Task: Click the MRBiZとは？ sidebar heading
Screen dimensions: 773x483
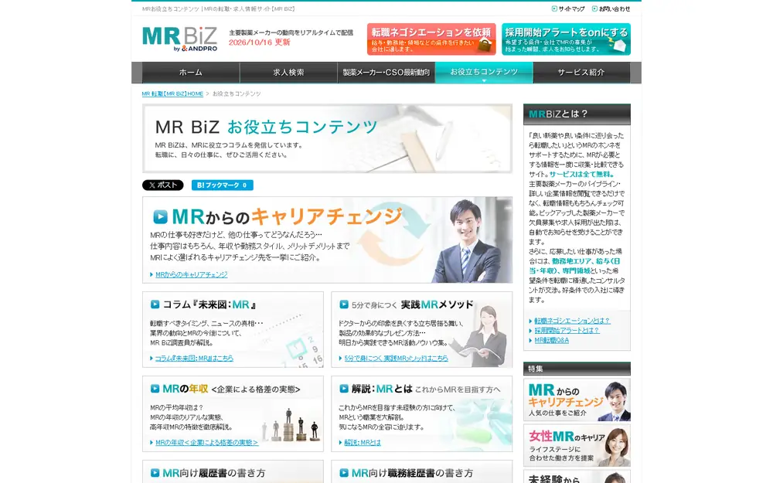Action: [x=577, y=114]
